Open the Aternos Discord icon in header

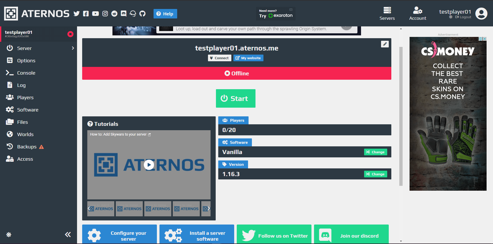[124, 14]
